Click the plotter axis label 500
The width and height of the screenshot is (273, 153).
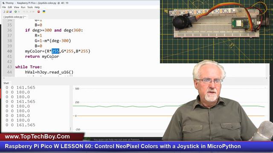point(77,89)
